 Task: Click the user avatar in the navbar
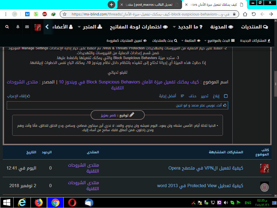(x=38, y=27)
